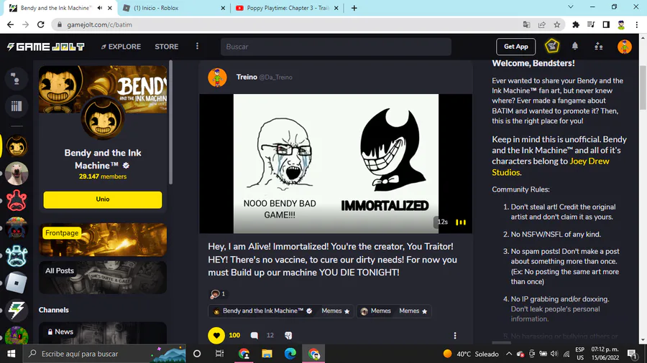Switch to the Inicio - Roblox tab
This screenshot has width=647, height=363.
click(x=174, y=8)
